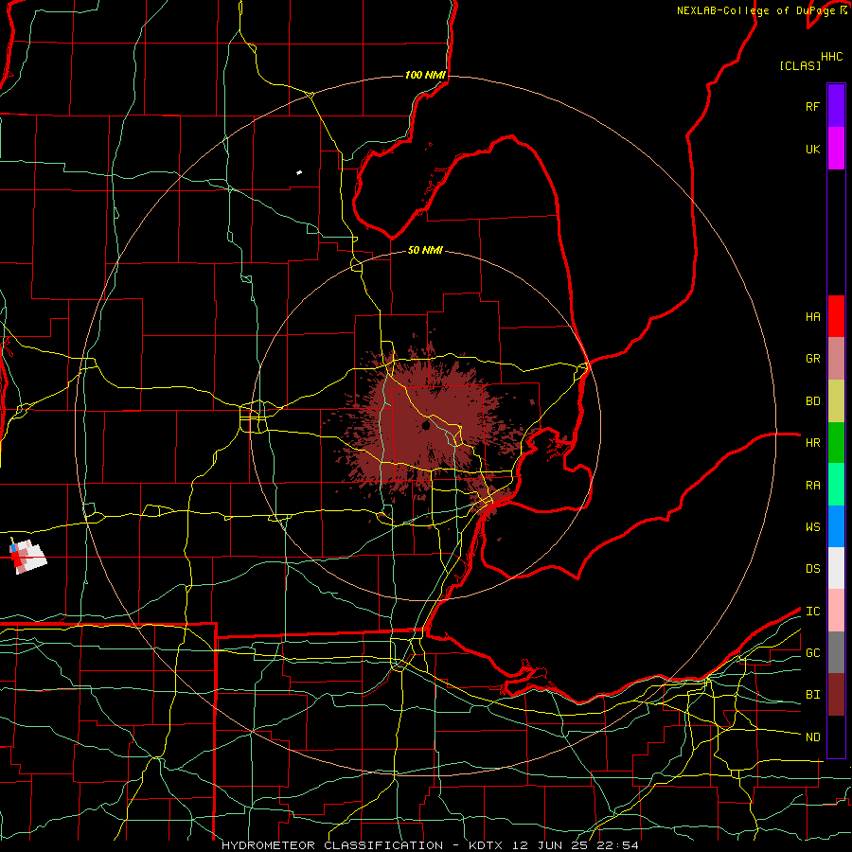The height and width of the screenshot is (852, 852).
Task: Click the 12 JUN 25 date stamp
Action: tap(549, 845)
